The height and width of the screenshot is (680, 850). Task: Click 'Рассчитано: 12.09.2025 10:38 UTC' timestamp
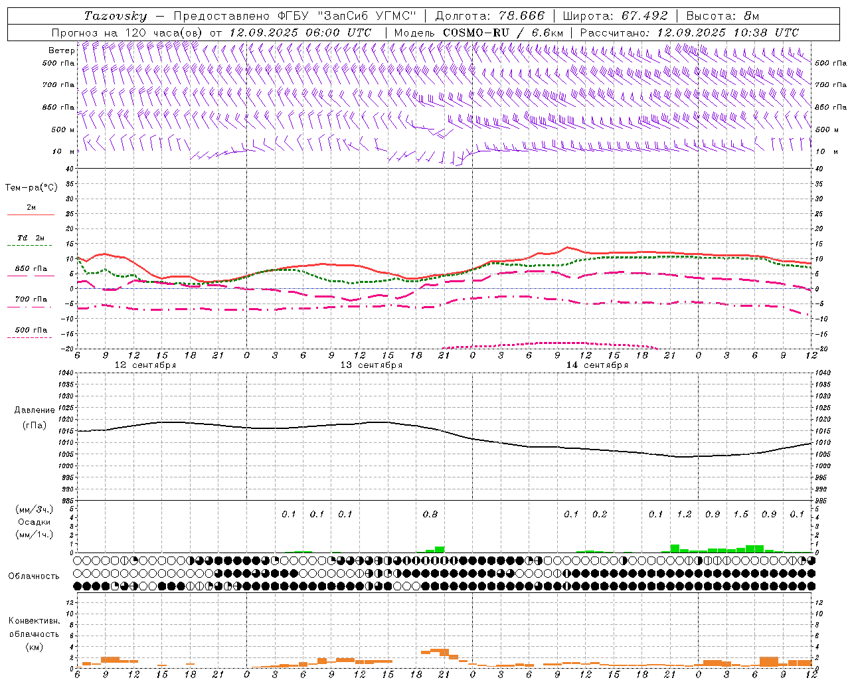tap(689, 33)
